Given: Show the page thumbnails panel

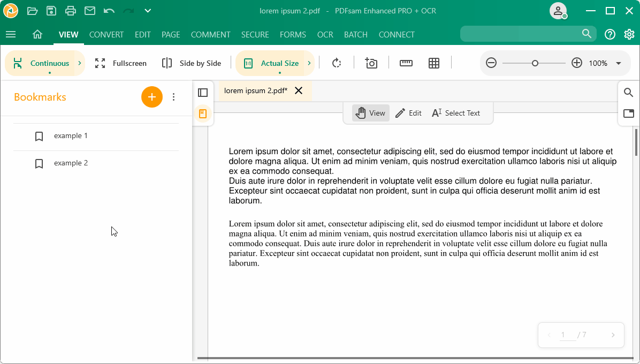Looking at the screenshot, I should [x=203, y=92].
